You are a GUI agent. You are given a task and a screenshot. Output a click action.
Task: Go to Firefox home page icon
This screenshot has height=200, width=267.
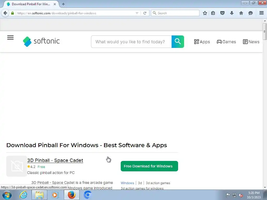pyautogui.click(x=241, y=13)
